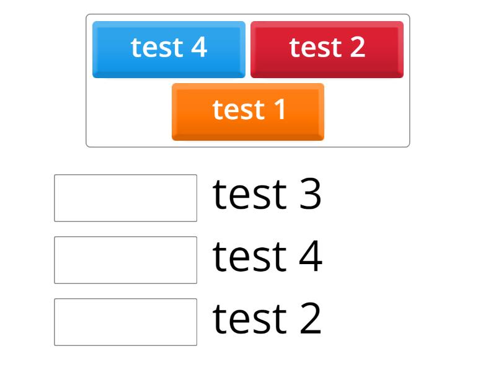Click the numeral 3 in the first label
The width and height of the screenshot is (496, 372).
311,194
